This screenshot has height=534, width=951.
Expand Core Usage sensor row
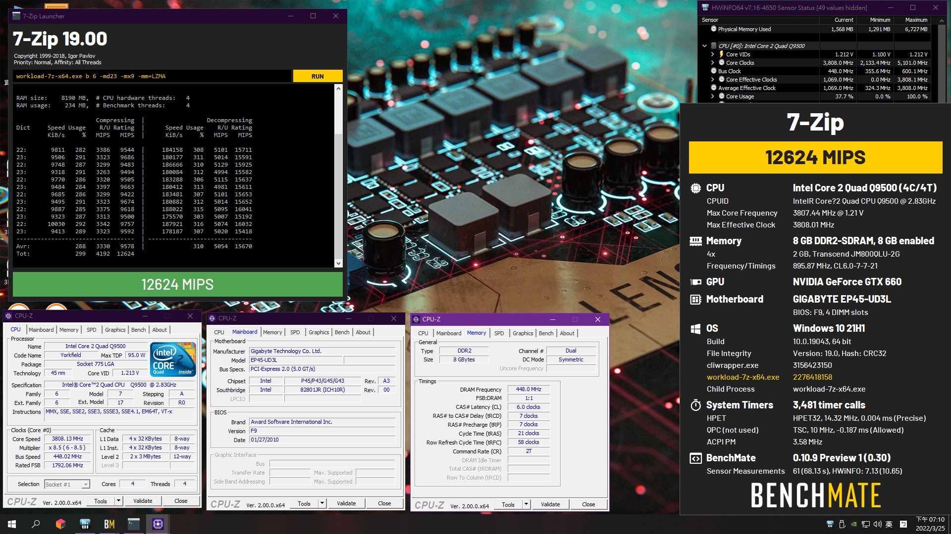click(x=713, y=96)
